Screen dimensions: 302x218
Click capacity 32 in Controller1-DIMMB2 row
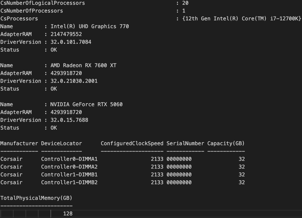coord(242,183)
